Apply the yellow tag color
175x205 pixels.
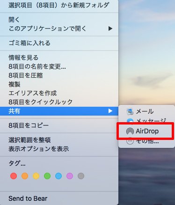click(36, 176)
